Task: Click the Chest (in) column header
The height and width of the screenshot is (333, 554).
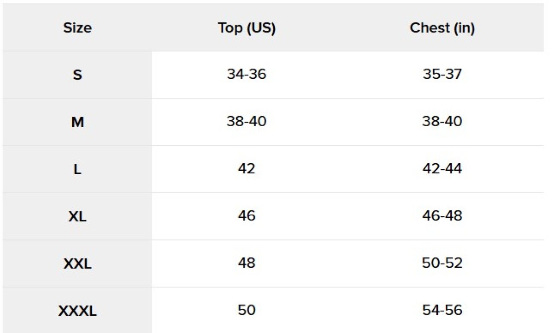Action: coord(442,28)
